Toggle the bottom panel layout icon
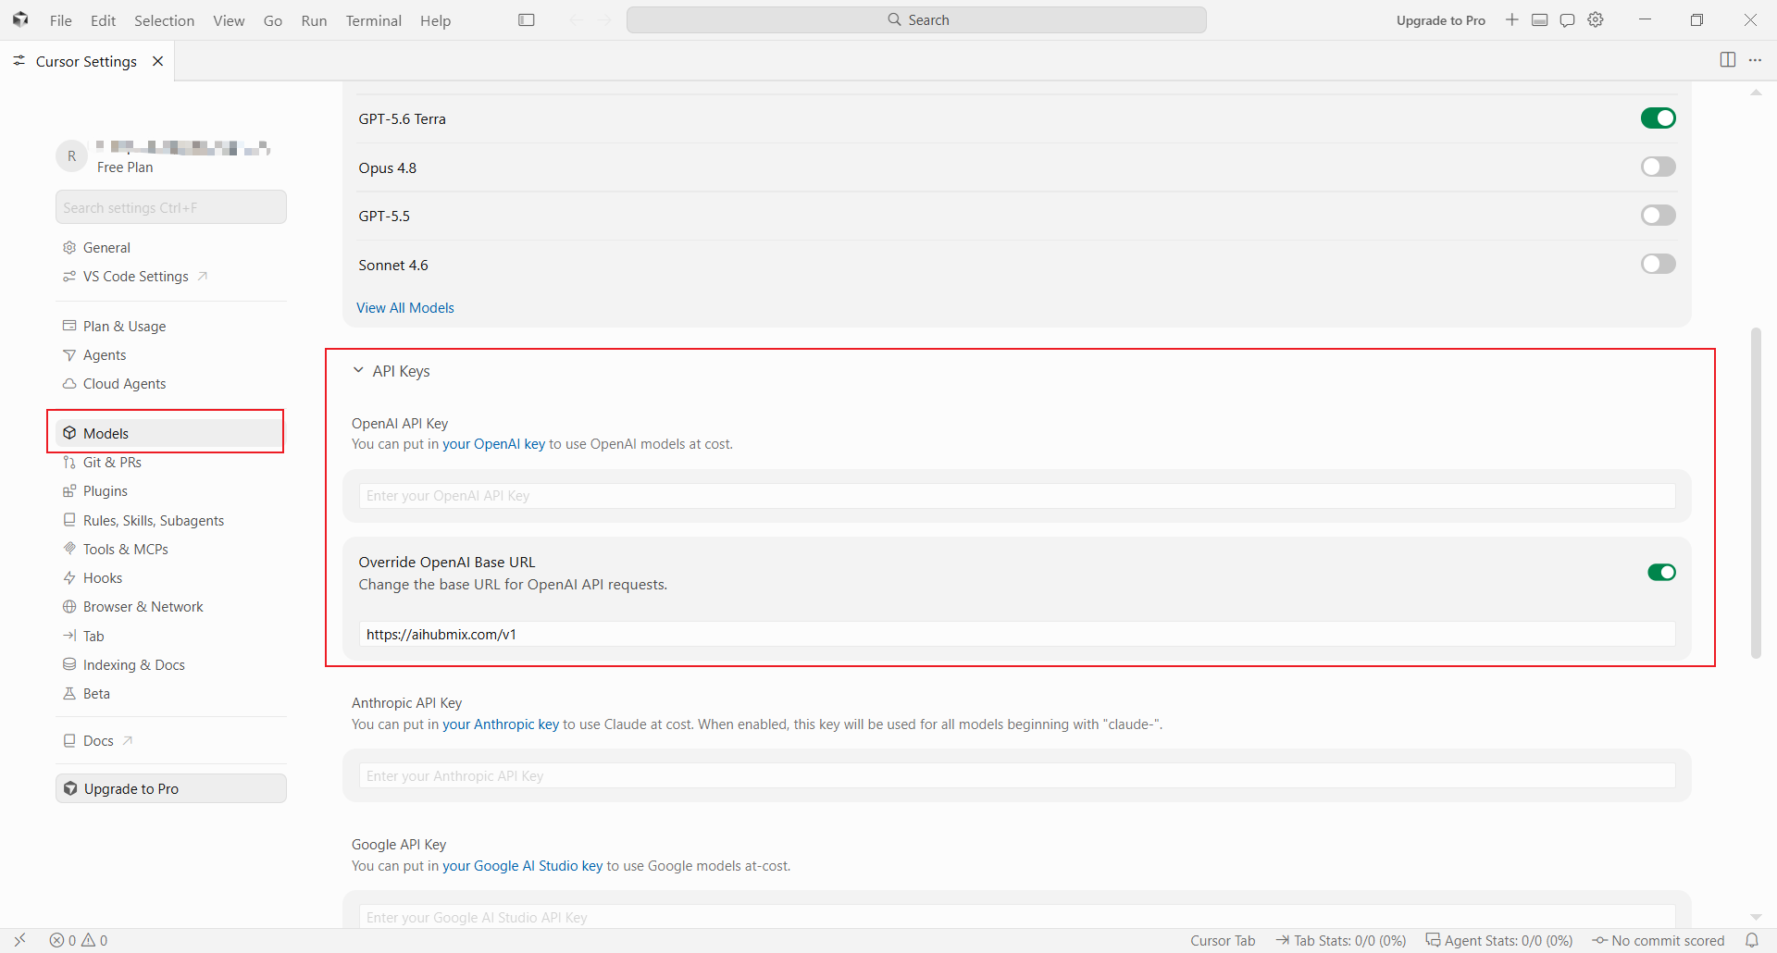The image size is (1777, 953). click(1539, 20)
